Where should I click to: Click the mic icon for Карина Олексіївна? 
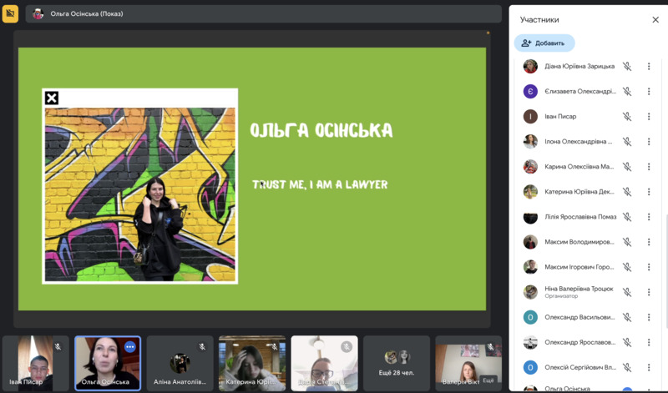coord(627,167)
